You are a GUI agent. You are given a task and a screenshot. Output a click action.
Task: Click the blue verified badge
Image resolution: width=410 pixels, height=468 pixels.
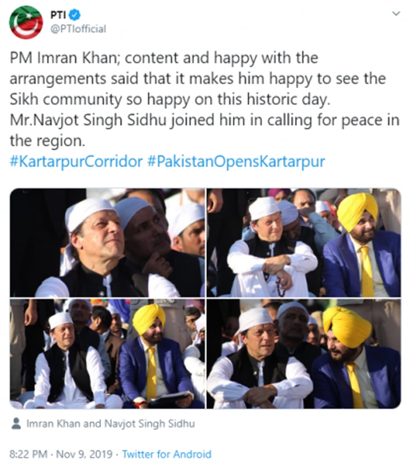tap(74, 15)
